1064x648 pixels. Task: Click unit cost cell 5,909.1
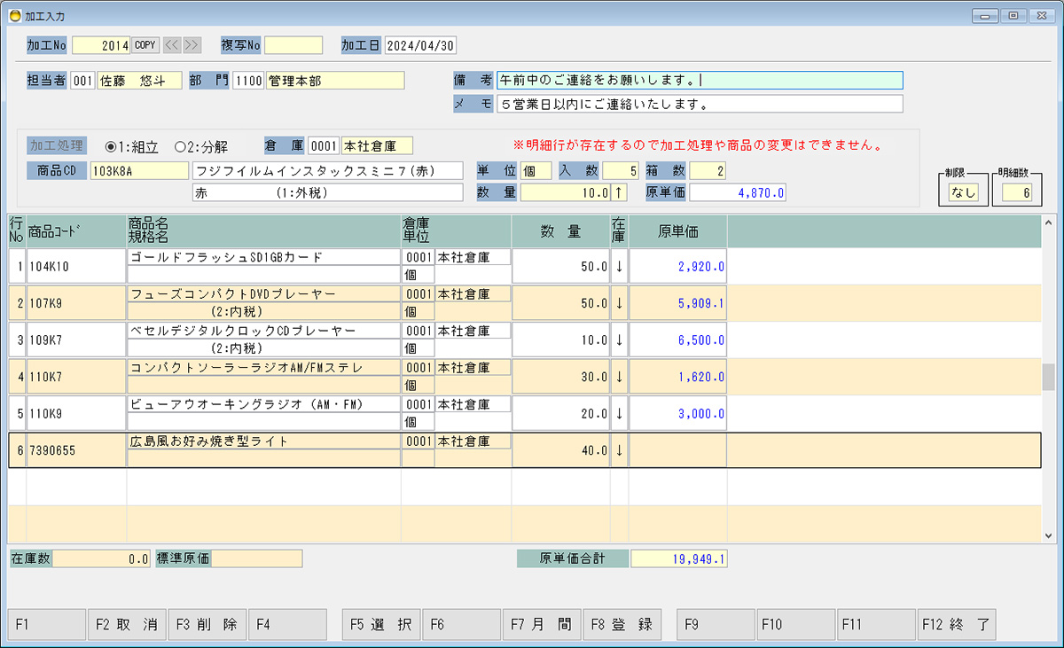tap(678, 303)
